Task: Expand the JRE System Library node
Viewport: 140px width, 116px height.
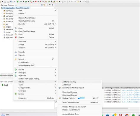Action: 2,19
